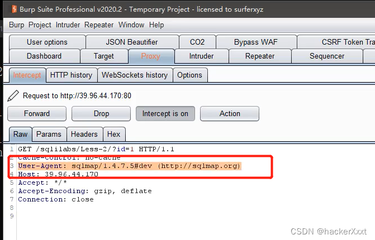Switch to the Bypass WAF tab
This screenshot has width=375, height=240.
[x=256, y=42]
